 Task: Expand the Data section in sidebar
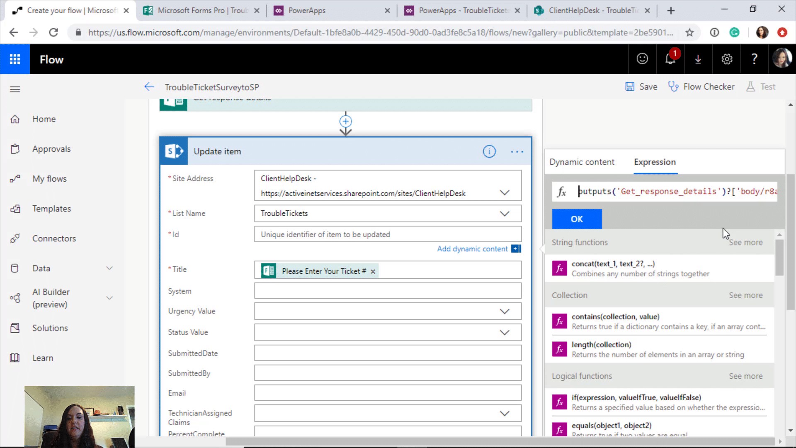pyautogui.click(x=109, y=268)
